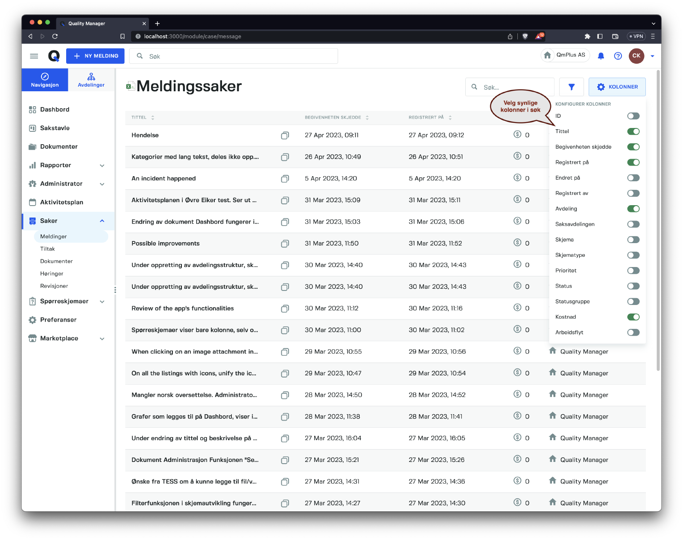
Task: Open the filter funnel icon
Action: [x=571, y=87]
